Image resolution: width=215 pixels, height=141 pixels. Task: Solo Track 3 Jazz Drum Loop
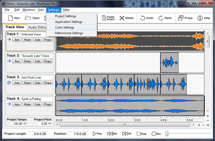(x=38, y=83)
